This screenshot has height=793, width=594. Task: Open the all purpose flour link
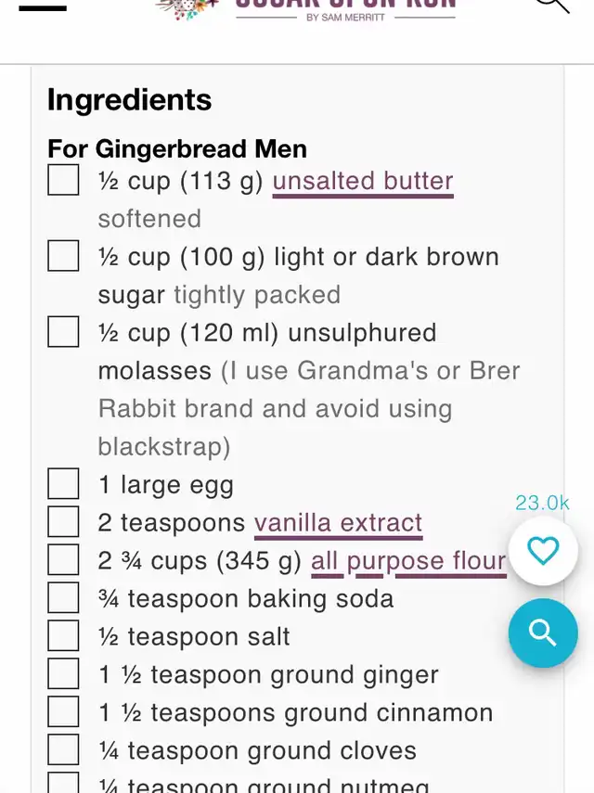click(408, 561)
